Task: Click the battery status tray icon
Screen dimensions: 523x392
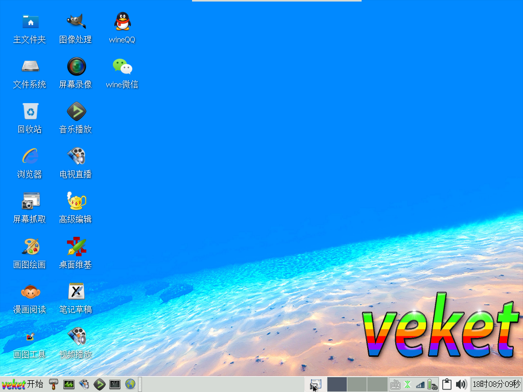Action: tap(432, 385)
